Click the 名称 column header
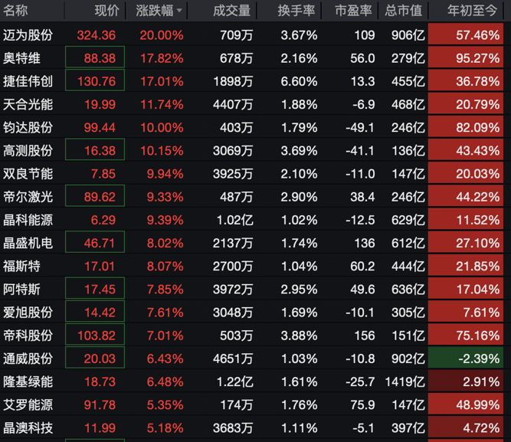This screenshot has height=442, width=511. [x=15, y=11]
